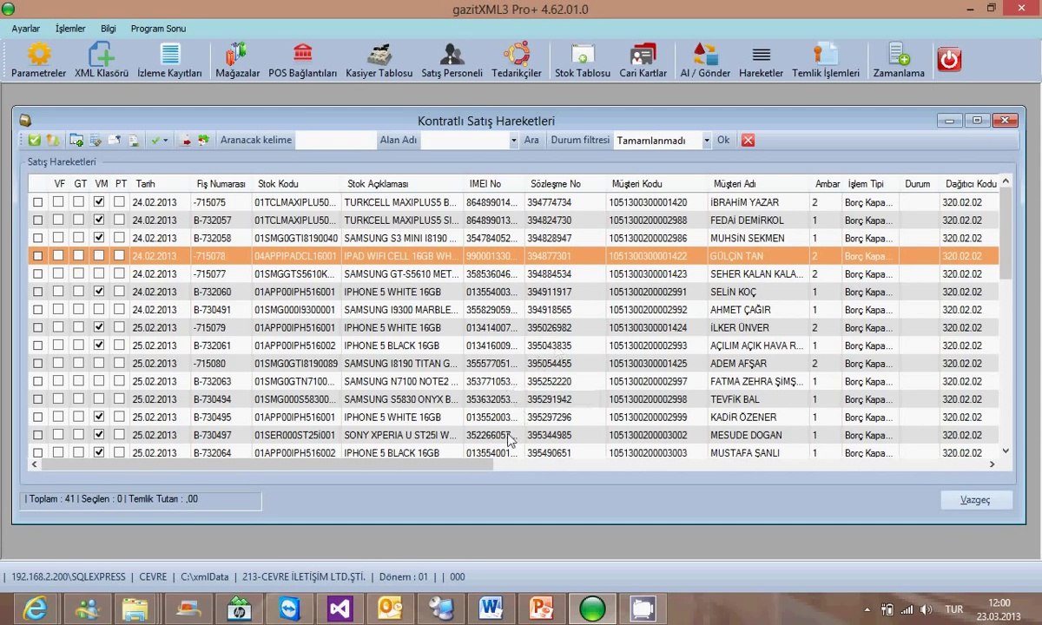Open Stok Tablosu icon
This screenshot has width=1042, height=625.
click(x=583, y=60)
